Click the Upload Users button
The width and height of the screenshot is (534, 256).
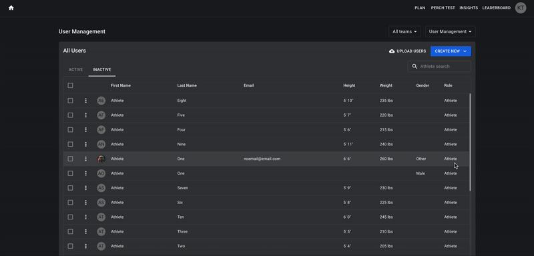(x=408, y=51)
